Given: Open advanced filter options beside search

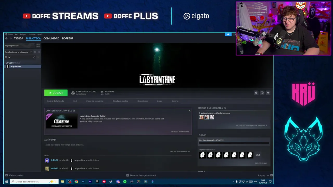Looking at the screenshot, I should coord(38,57).
